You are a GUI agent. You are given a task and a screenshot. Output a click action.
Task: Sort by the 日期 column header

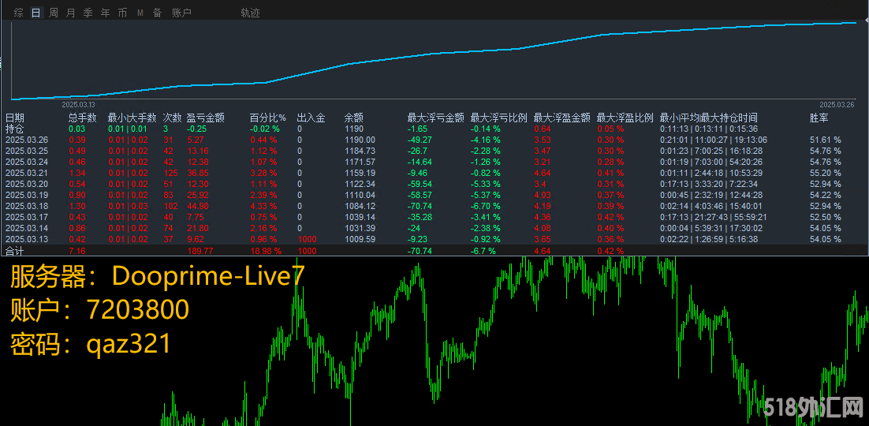point(15,118)
